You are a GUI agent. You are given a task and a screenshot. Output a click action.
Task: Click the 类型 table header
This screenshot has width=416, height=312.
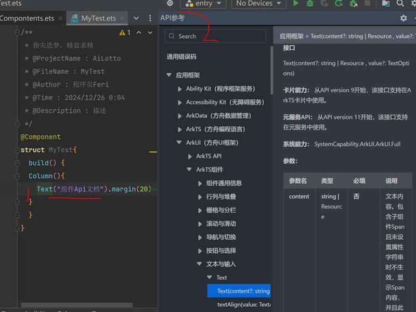point(327,181)
